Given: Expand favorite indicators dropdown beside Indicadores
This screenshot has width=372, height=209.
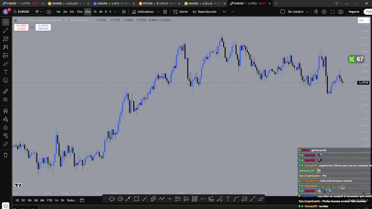Looking at the screenshot, I should 158,12.
